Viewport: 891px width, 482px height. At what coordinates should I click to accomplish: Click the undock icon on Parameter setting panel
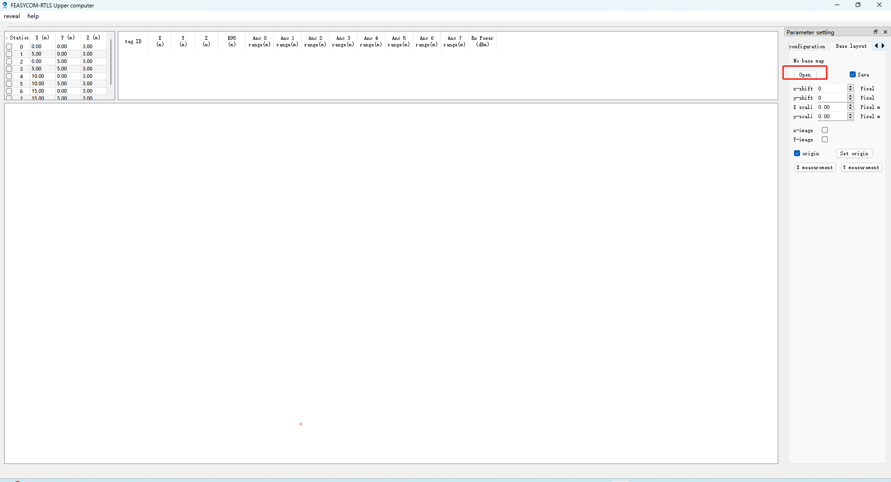pyautogui.click(x=876, y=32)
